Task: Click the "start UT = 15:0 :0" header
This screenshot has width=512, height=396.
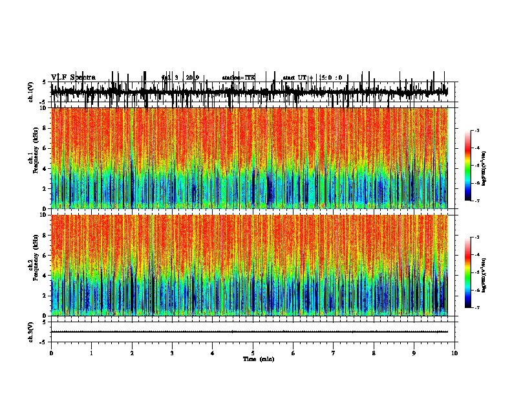Action: 312,78
